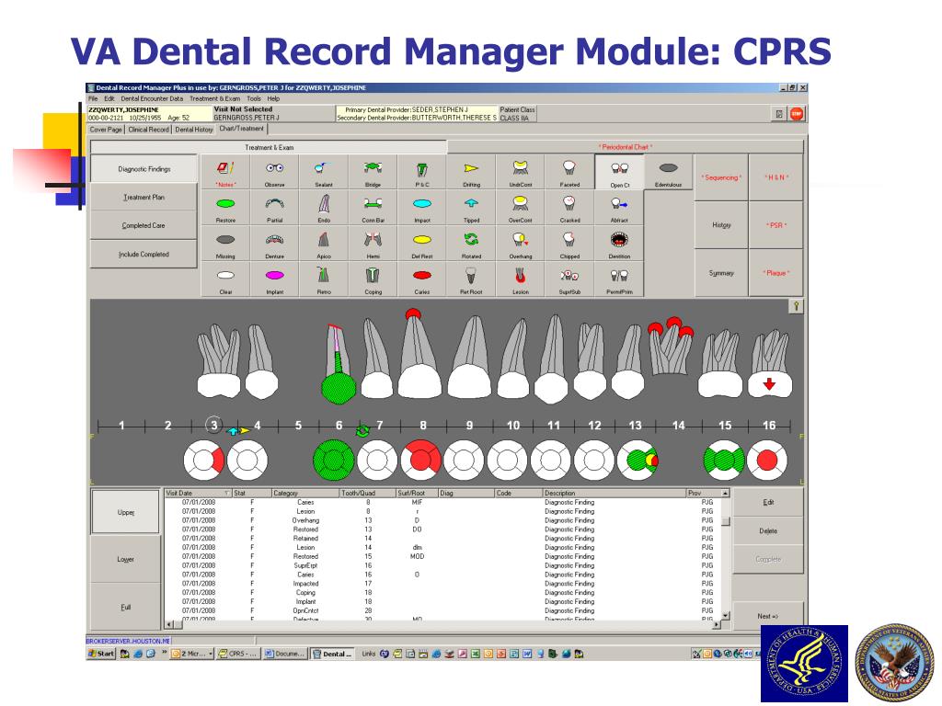Click the PSR button
This screenshot has height=706, width=942.
coord(776,225)
